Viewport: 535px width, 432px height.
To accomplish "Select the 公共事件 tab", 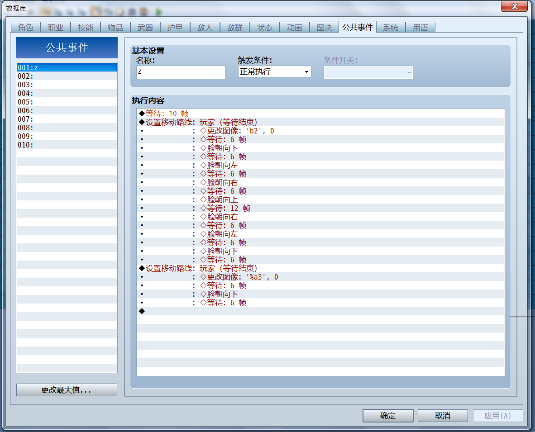I will [x=358, y=27].
